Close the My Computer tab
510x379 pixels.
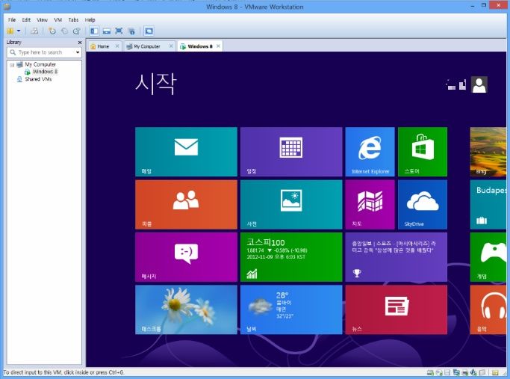(x=171, y=46)
